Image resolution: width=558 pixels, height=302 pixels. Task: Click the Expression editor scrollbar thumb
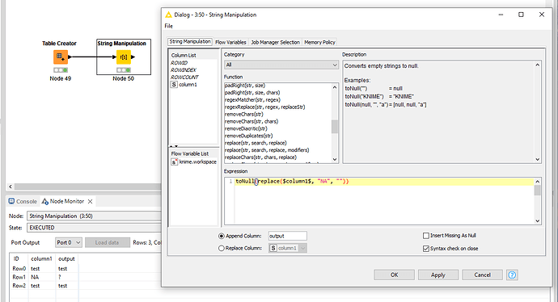[x=537, y=190]
